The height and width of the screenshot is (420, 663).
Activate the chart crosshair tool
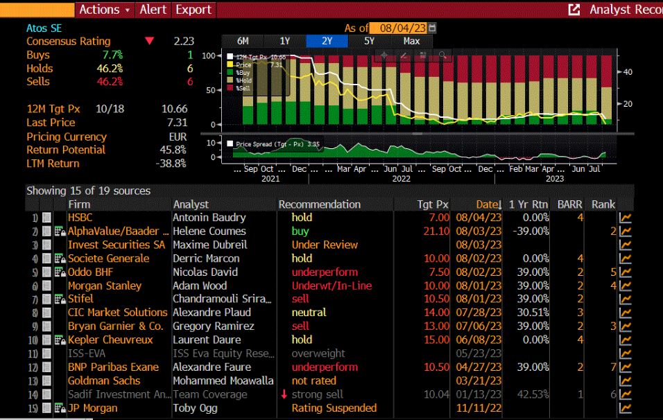[x=384, y=55]
